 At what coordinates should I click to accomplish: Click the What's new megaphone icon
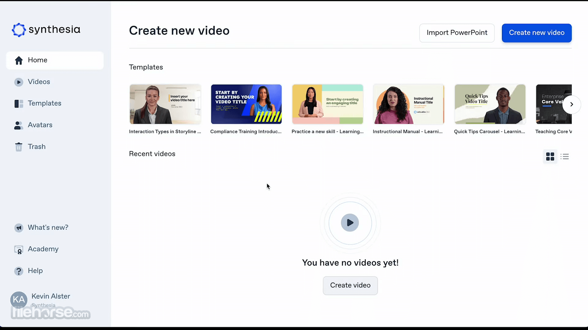tap(19, 228)
